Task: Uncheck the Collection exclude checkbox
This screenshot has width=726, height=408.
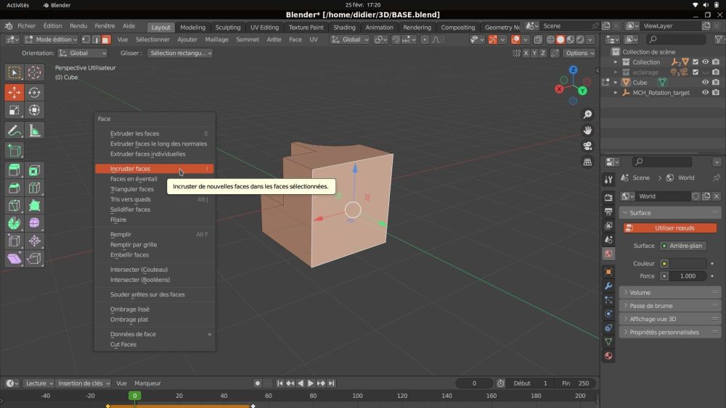Action: [x=696, y=62]
